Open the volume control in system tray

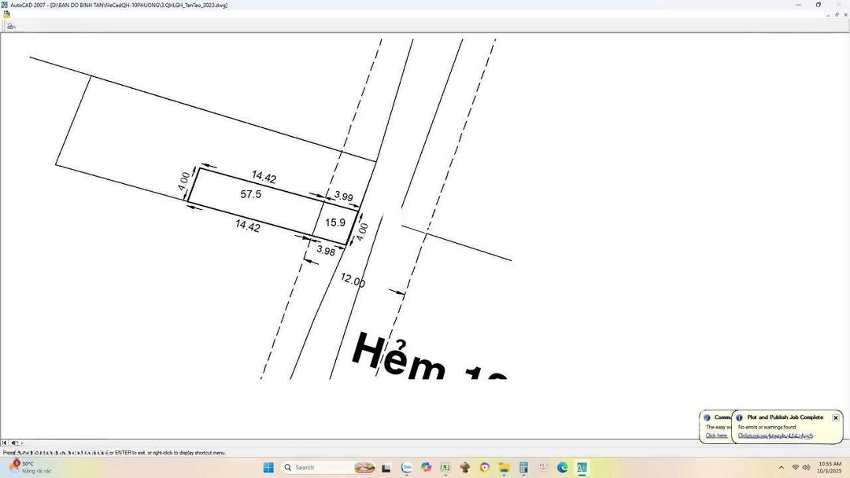pyautogui.click(x=806, y=468)
